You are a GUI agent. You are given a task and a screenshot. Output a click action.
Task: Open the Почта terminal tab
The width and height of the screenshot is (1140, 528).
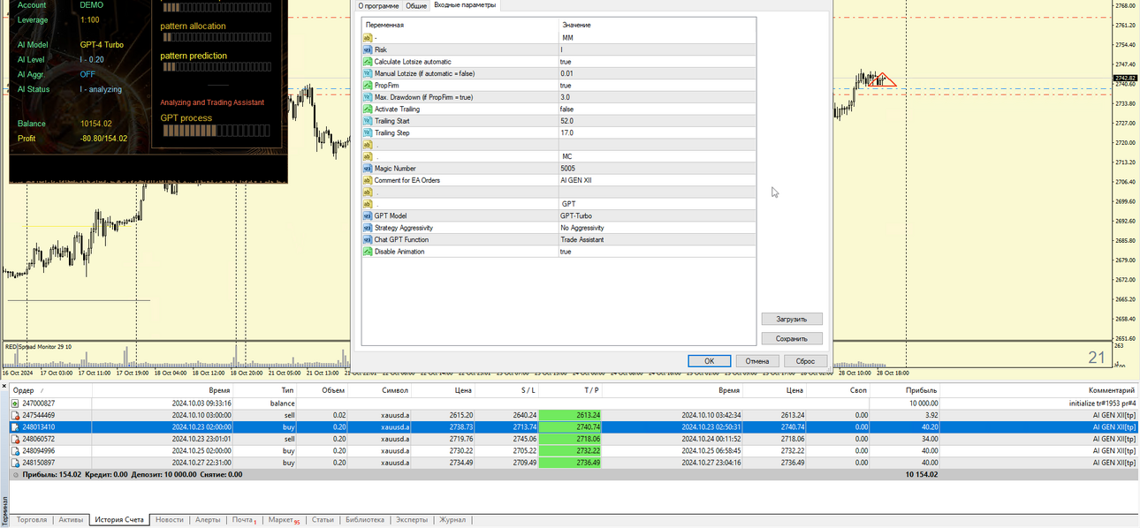pos(244,520)
